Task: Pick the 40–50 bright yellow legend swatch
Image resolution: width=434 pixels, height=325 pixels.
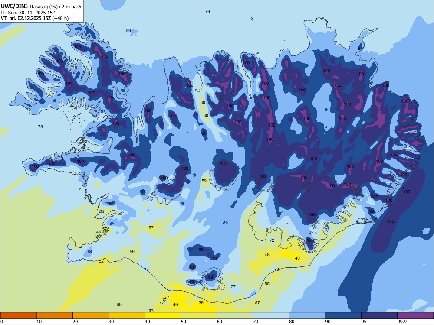Action: tap(163, 315)
